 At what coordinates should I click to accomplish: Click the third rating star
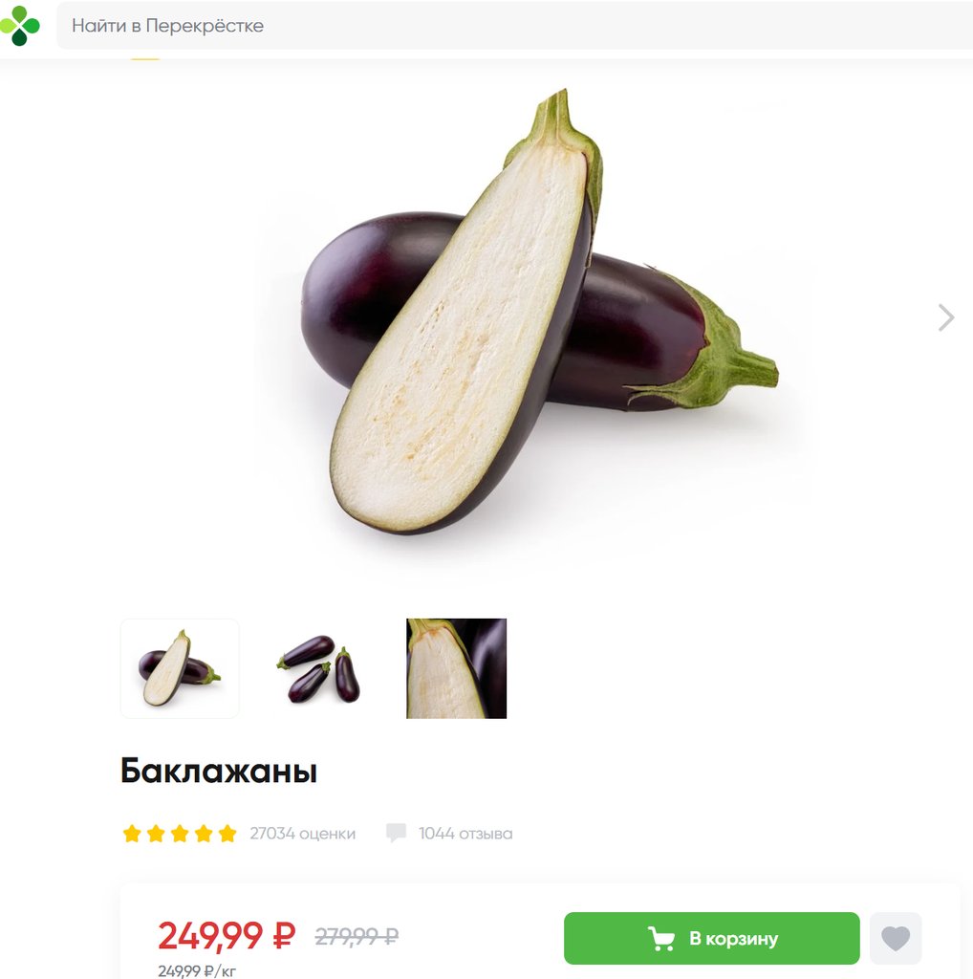click(x=180, y=834)
